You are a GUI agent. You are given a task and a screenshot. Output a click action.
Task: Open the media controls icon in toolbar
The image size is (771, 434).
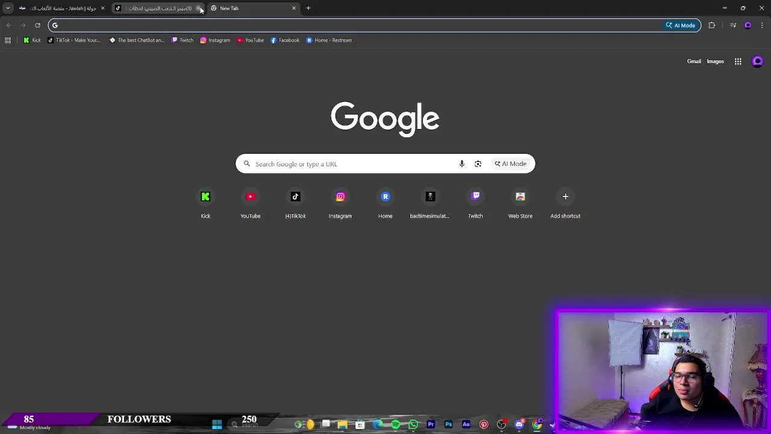tap(733, 25)
